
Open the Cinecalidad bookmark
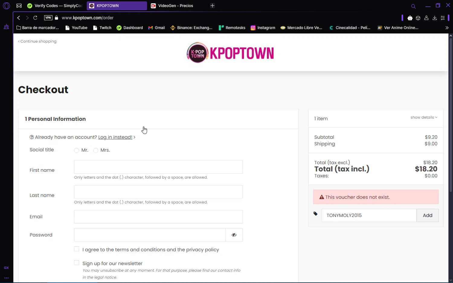pos(350,28)
